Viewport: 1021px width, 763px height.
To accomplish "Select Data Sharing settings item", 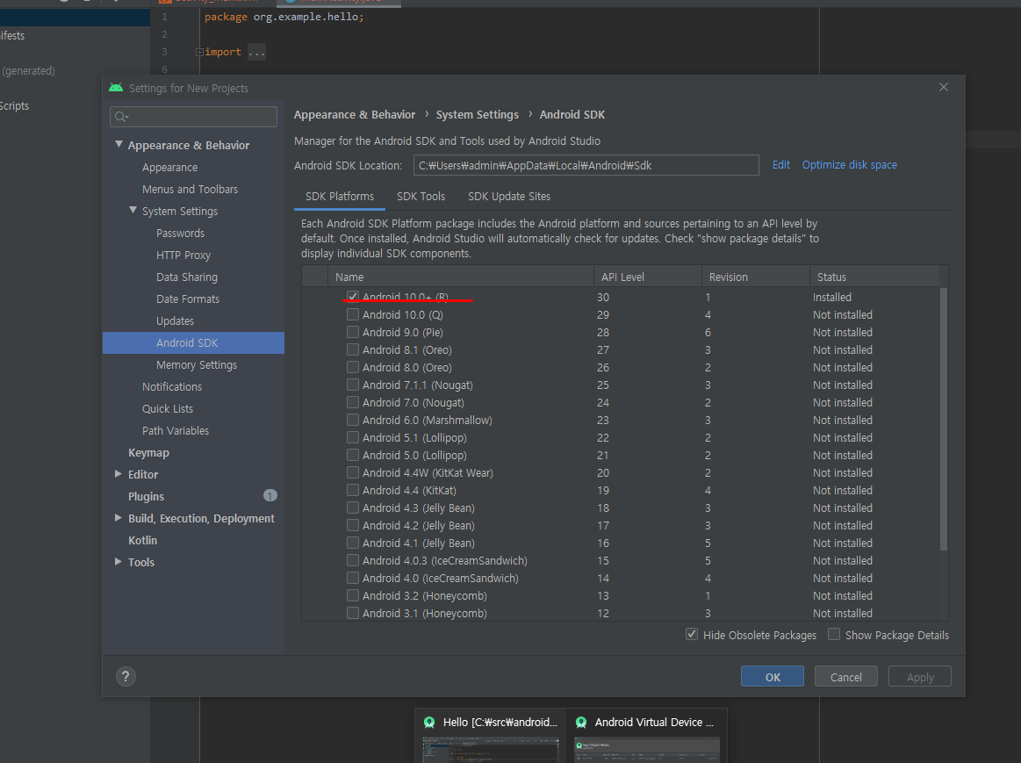I will pos(187,277).
